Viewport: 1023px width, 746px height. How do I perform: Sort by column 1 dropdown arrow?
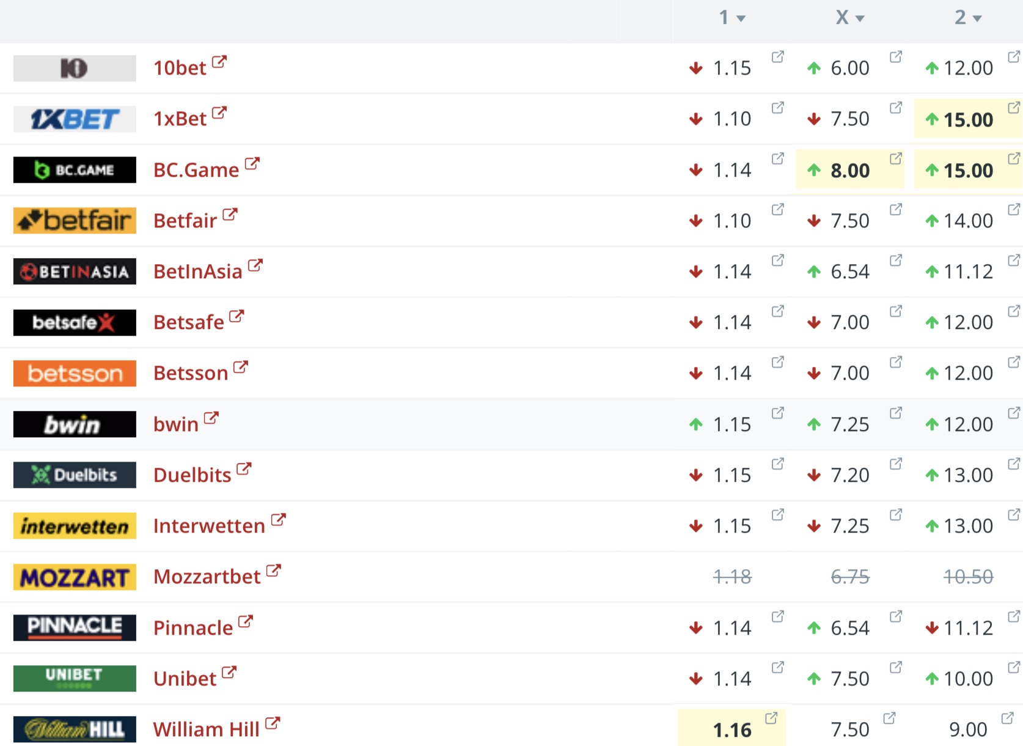(x=741, y=19)
